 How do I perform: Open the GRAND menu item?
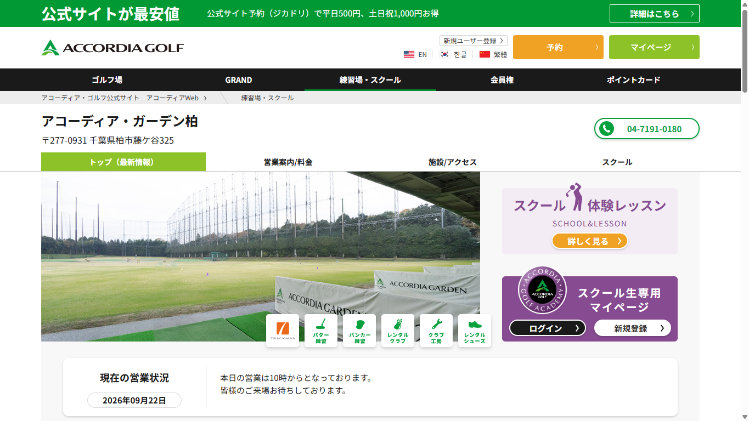click(x=239, y=79)
